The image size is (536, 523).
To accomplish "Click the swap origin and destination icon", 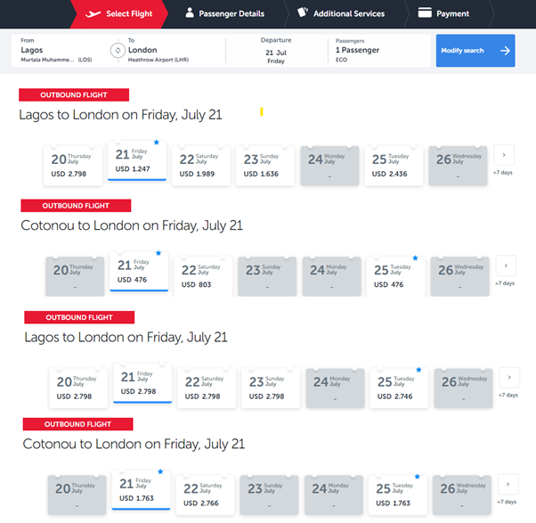I will tap(116, 51).
